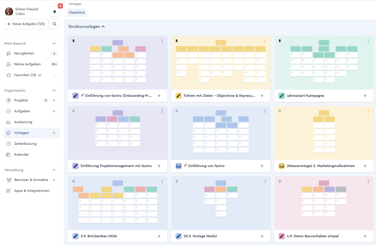This screenshot has width=376, height=245.
Task: Open the notifications bell
Action: pos(55,12)
